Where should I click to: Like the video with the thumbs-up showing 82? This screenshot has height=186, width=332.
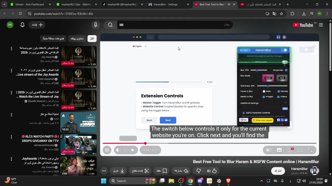point(212,171)
